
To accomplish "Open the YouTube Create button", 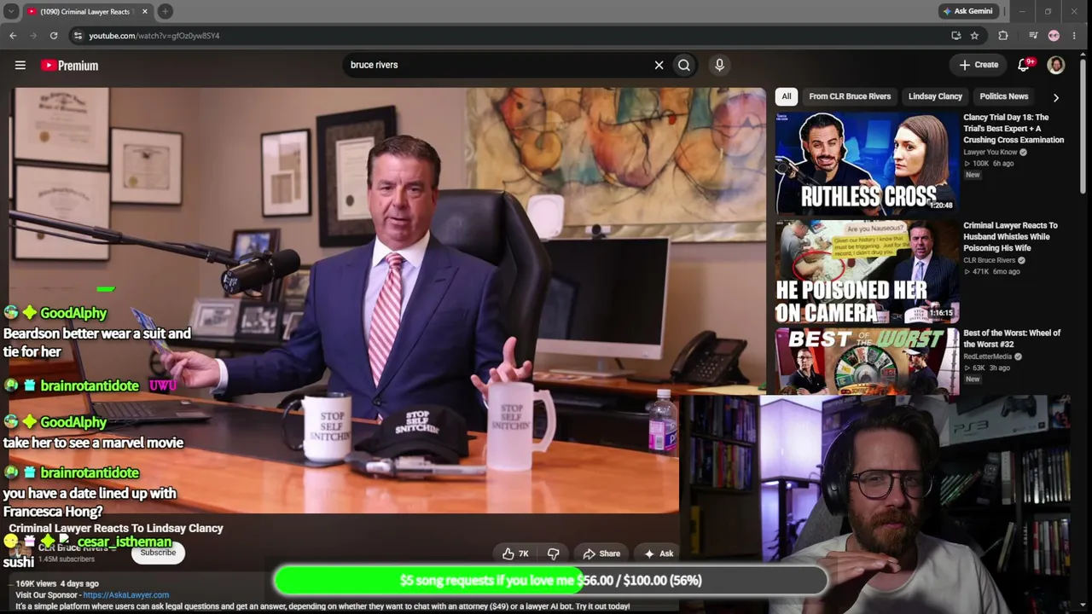I will [979, 65].
